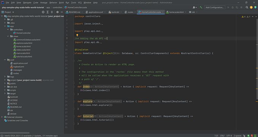Toggle fold marker at import javax.inject line
Viewport: 258px width, 137px height.
pyautogui.click(x=74, y=24)
